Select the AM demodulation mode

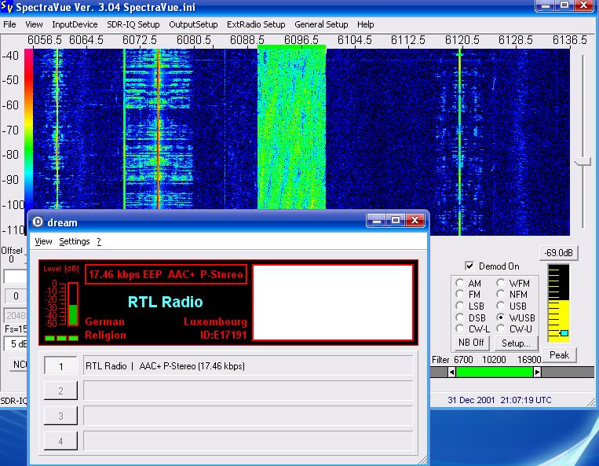[x=459, y=283]
